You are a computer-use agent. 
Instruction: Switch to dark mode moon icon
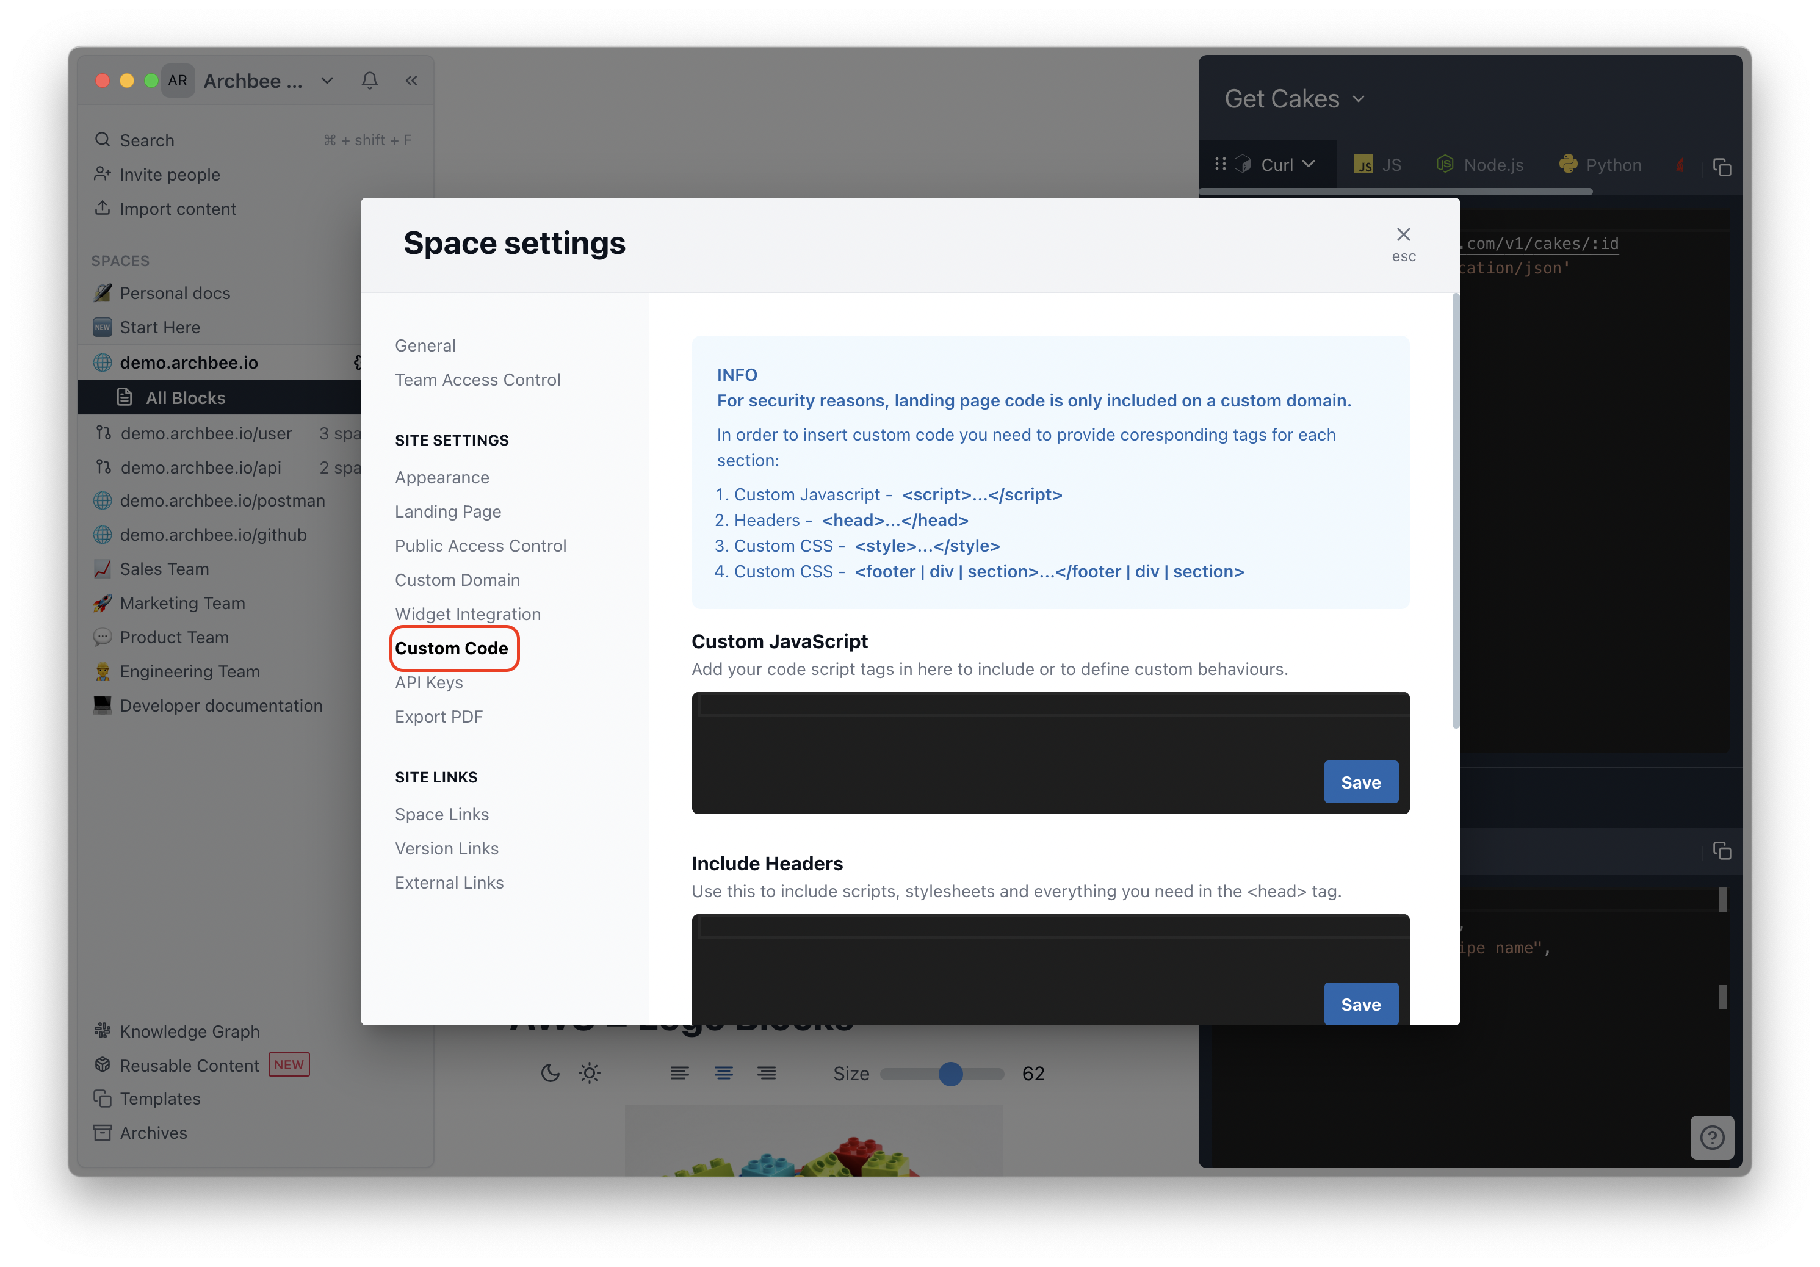point(550,1073)
